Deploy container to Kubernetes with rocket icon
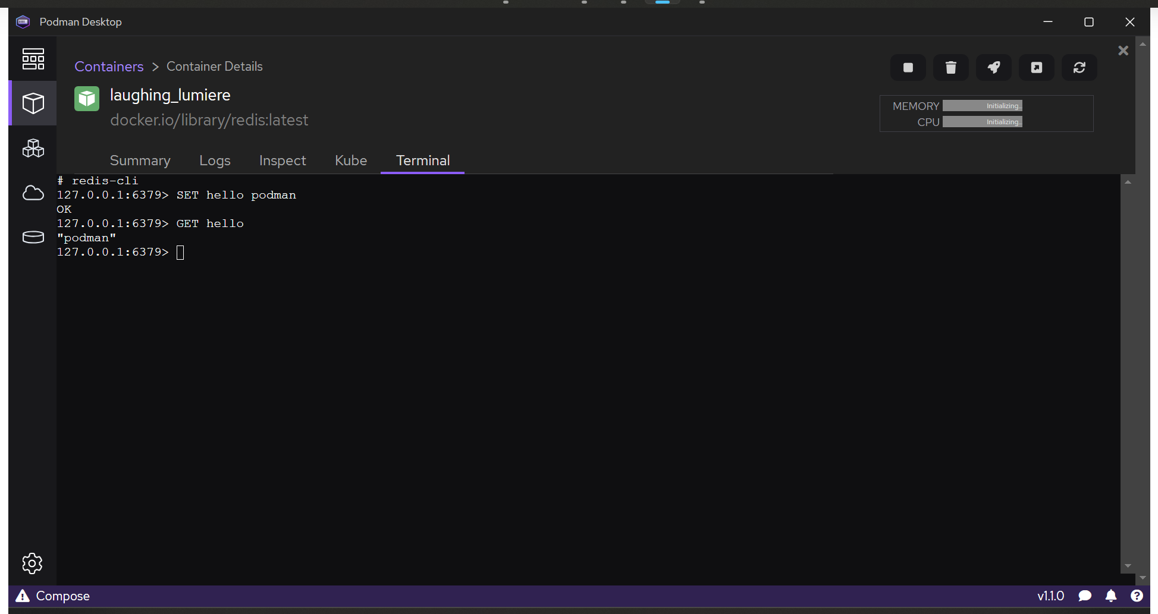Image resolution: width=1158 pixels, height=614 pixels. point(993,68)
